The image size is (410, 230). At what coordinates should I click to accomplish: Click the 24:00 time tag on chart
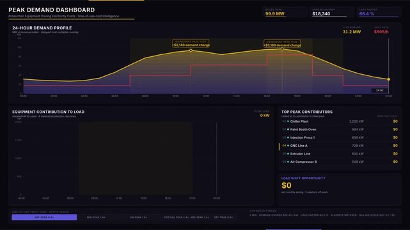pos(379,90)
